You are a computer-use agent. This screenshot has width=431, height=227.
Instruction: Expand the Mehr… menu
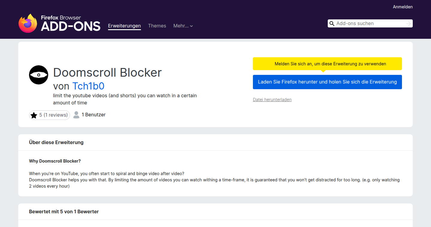tap(183, 26)
